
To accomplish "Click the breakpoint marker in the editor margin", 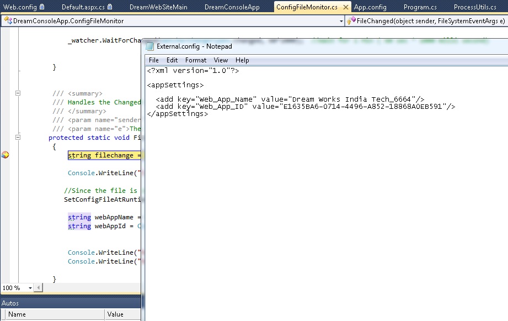I will 5,155.
